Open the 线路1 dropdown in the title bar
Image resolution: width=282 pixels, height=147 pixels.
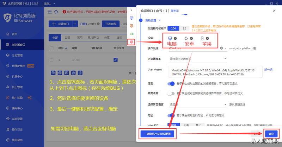[49, 4]
